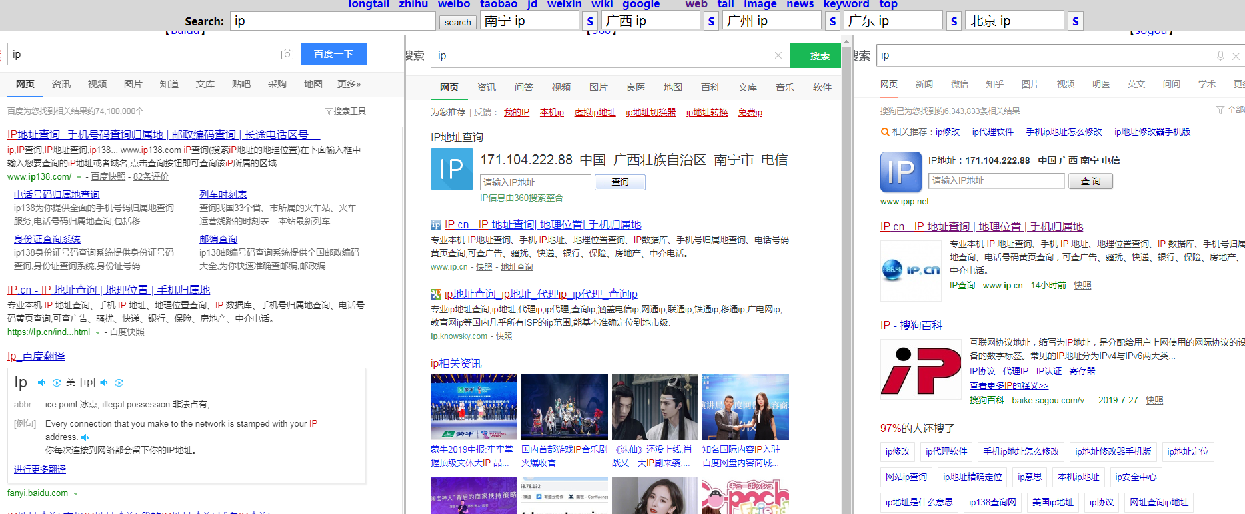Click the favicon before 360's IP.cn result title
The height and width of the screenshot is (514, 1245).
[436, 225]
